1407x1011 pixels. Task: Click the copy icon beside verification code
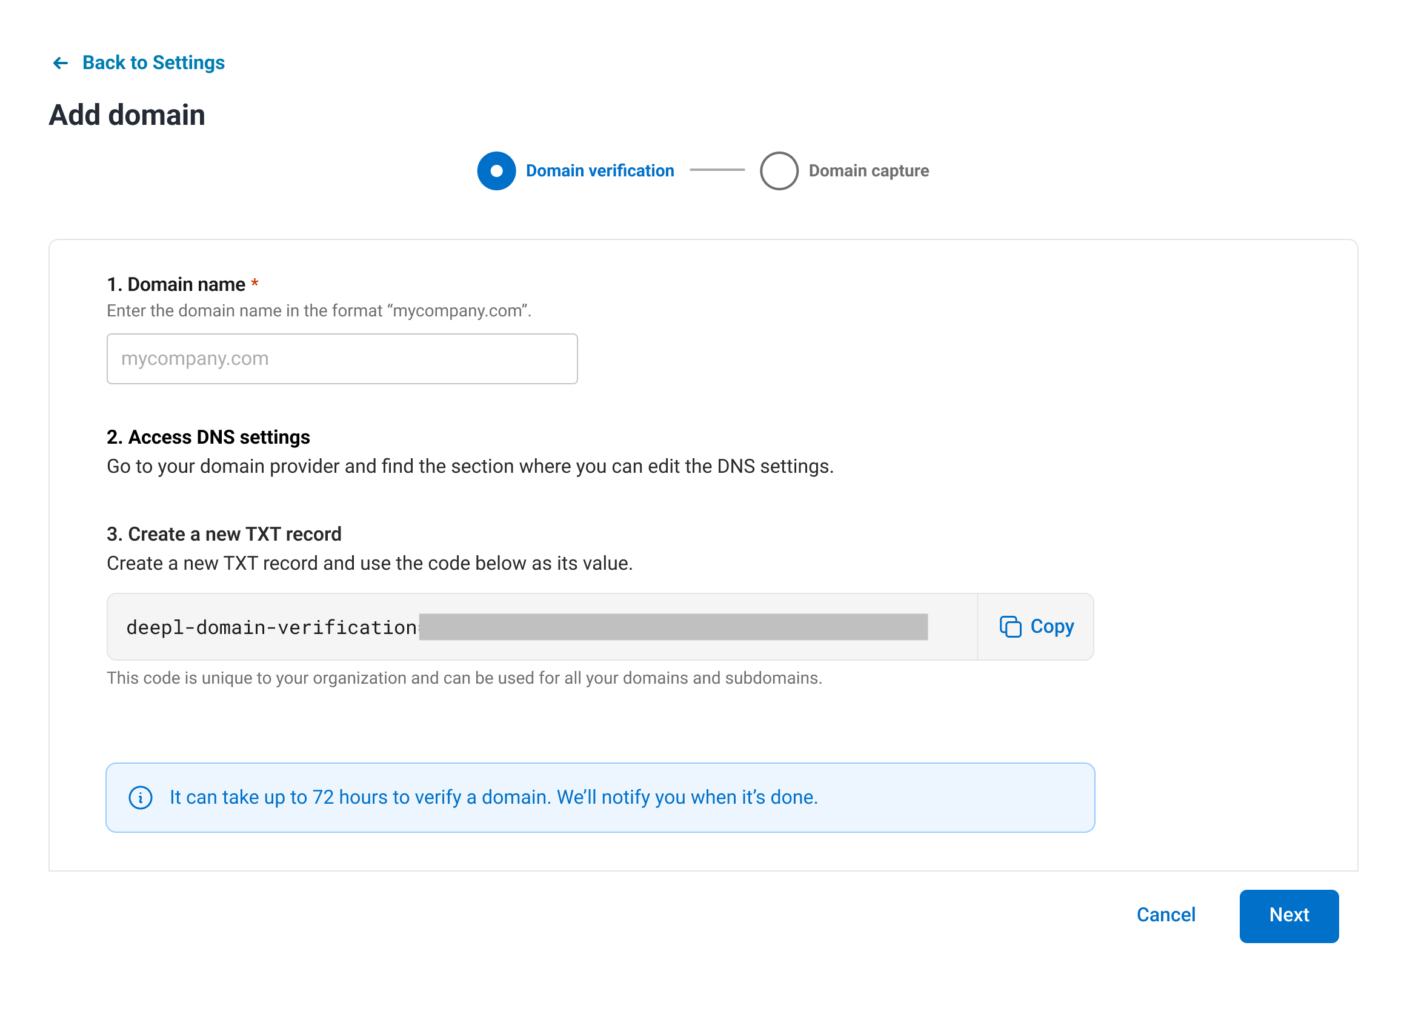pos(1010,627)
